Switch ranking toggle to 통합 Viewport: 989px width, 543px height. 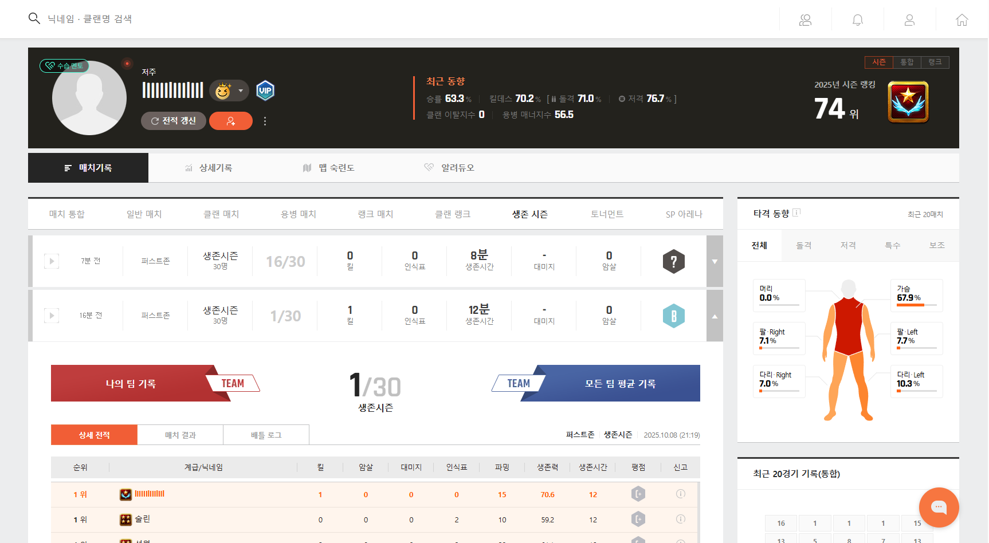point(906,62)
